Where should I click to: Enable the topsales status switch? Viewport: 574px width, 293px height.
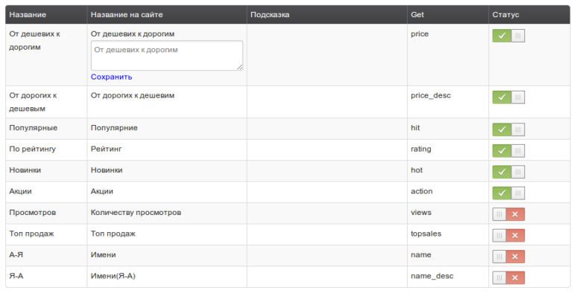tap(508, 235)
